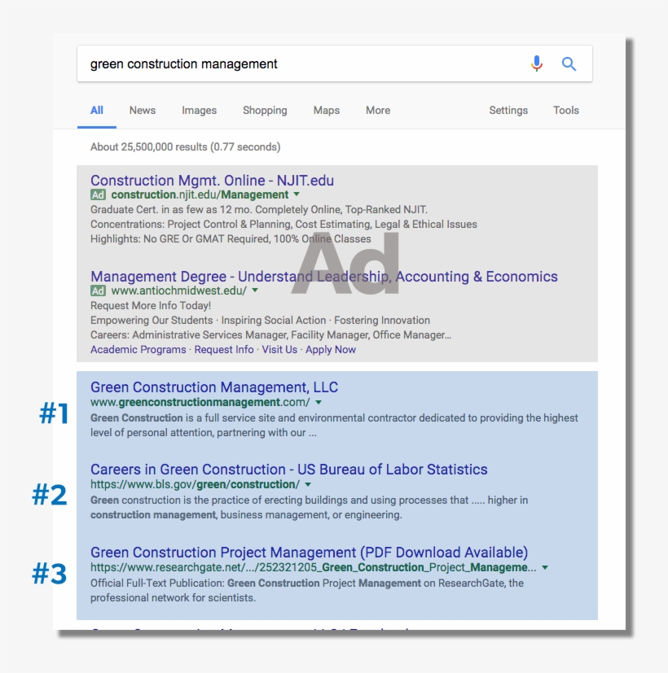Screen dimensions: 668x673
Task: Switch to the Images tab
Action: [x=198, y=110]
